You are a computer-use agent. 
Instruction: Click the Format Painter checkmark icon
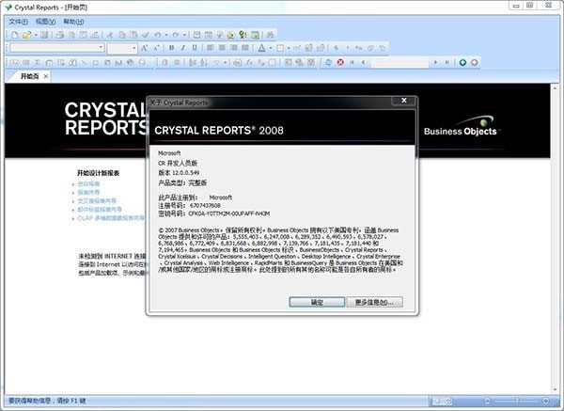(146, 35)
